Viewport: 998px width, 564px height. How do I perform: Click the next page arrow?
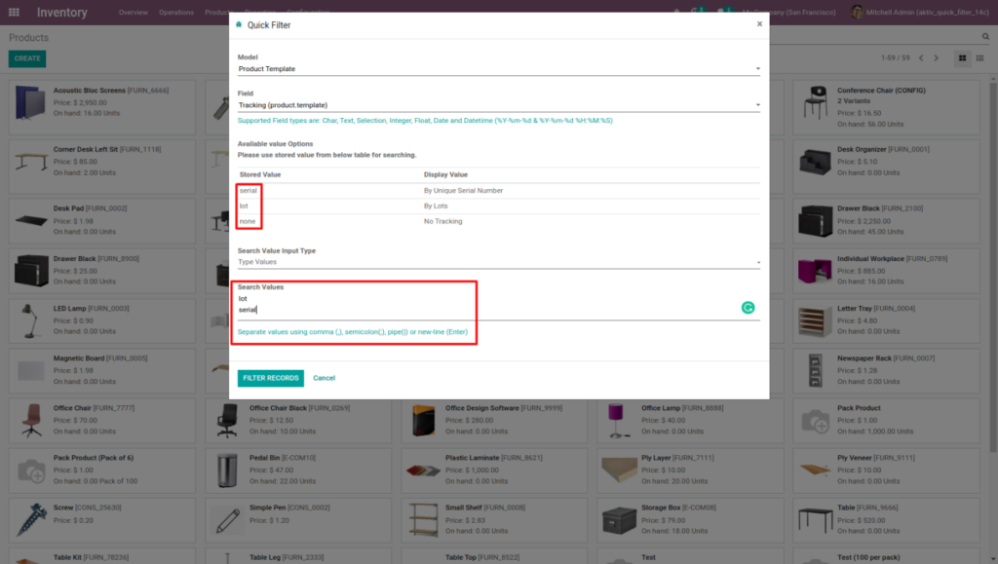click(936, 57)
